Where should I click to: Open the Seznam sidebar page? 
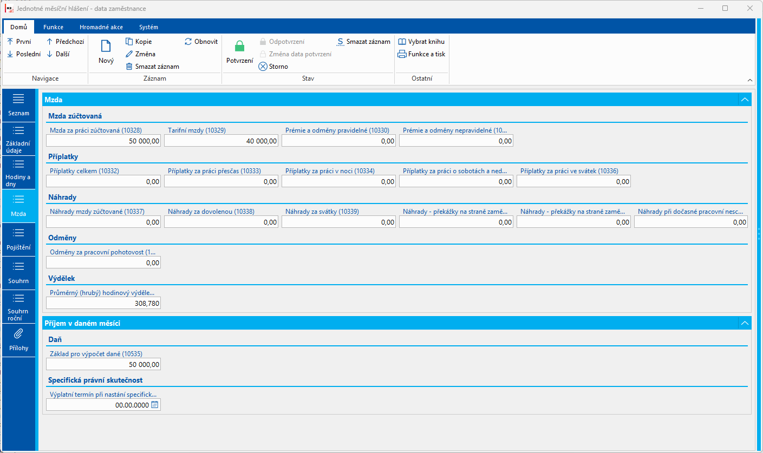[19, 106]
